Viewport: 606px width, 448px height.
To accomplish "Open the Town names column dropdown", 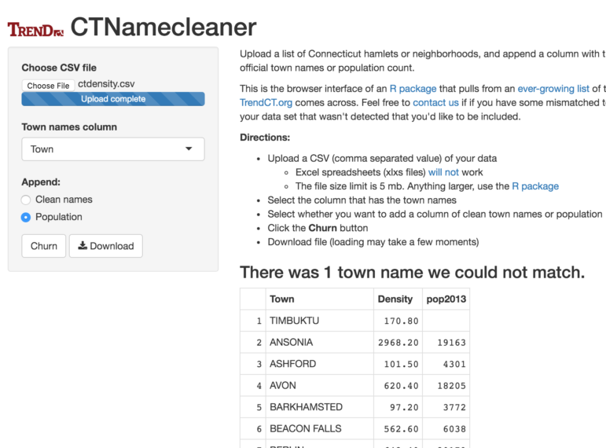I will click(113, 149).
